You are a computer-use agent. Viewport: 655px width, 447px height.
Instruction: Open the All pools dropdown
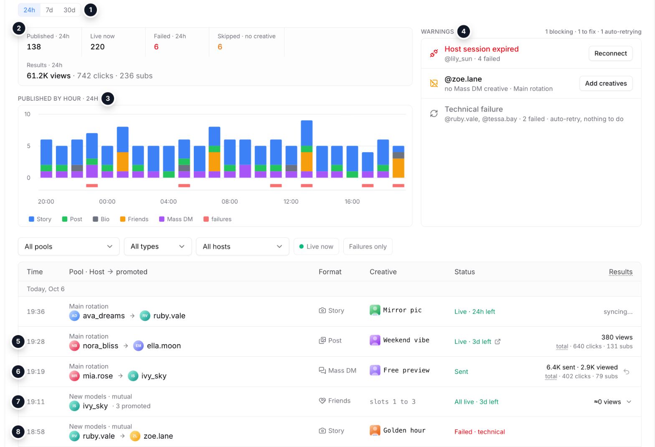69,246
